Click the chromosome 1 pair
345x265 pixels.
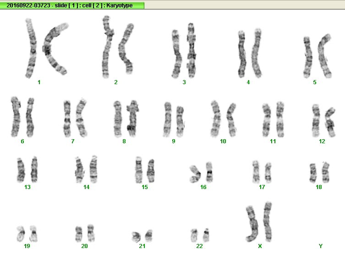46,48
